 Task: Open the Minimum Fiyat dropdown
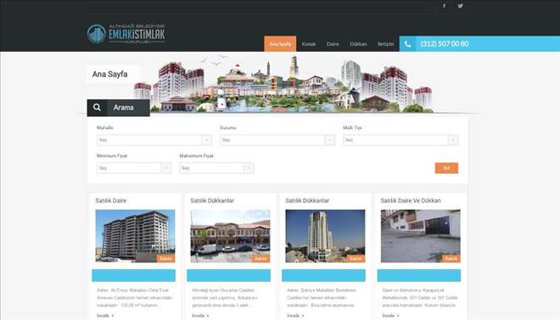[134, 168]
